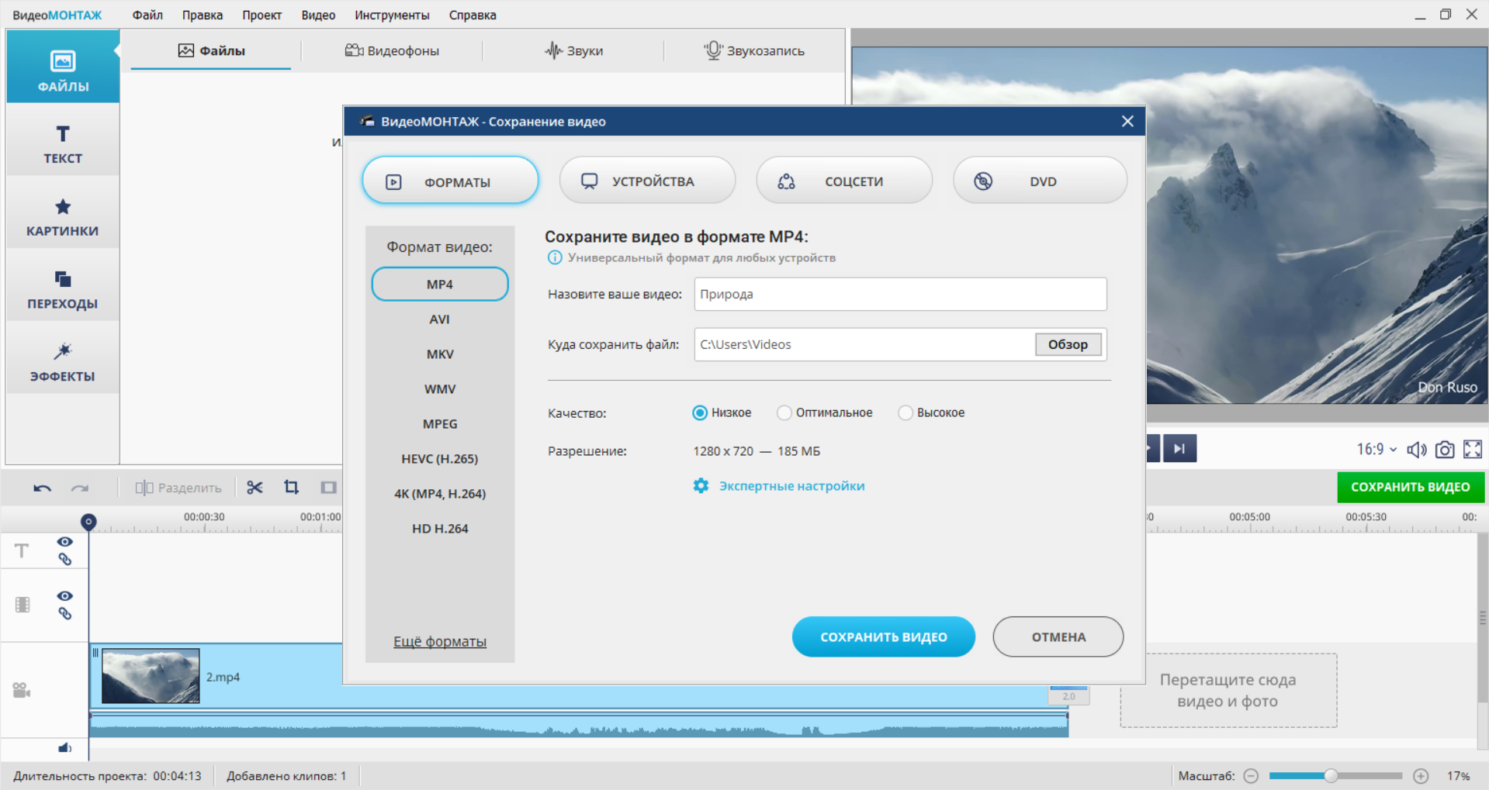This screenshot has height=790, width=1489.
Task: Select Высокое quality option
Action: [931, 412]
